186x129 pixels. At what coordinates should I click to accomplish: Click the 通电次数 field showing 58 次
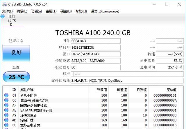170,61
